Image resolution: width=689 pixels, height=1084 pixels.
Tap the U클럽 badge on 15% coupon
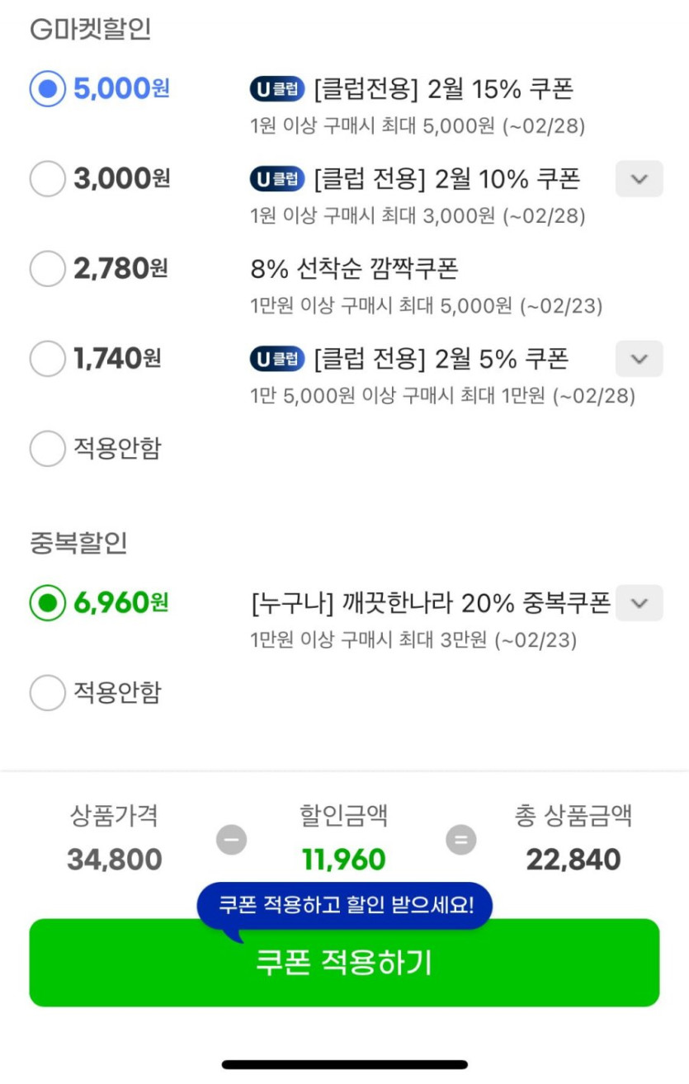(277, 89)
